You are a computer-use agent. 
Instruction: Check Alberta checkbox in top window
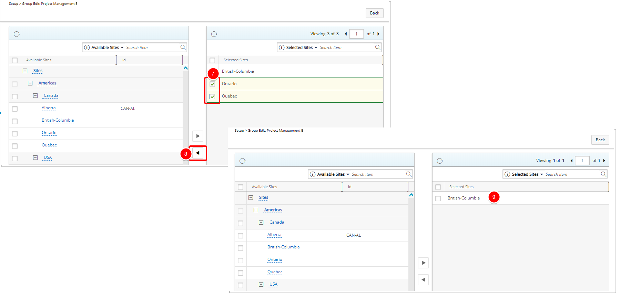15,109
